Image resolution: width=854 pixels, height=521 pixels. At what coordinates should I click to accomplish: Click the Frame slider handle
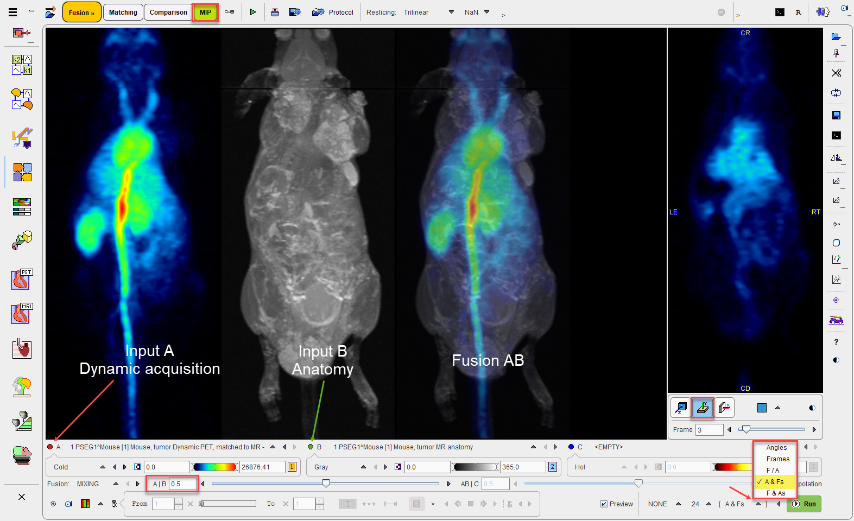click(747, 429)
